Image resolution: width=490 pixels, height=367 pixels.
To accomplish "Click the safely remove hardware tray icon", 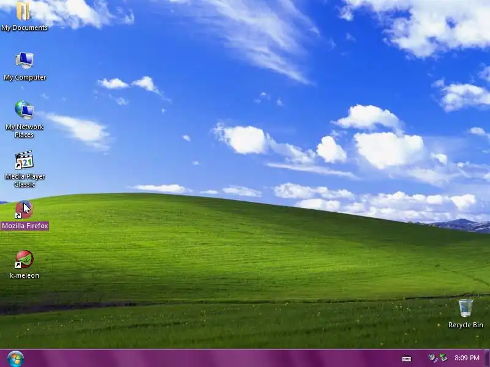I will [x=443, y=358].
